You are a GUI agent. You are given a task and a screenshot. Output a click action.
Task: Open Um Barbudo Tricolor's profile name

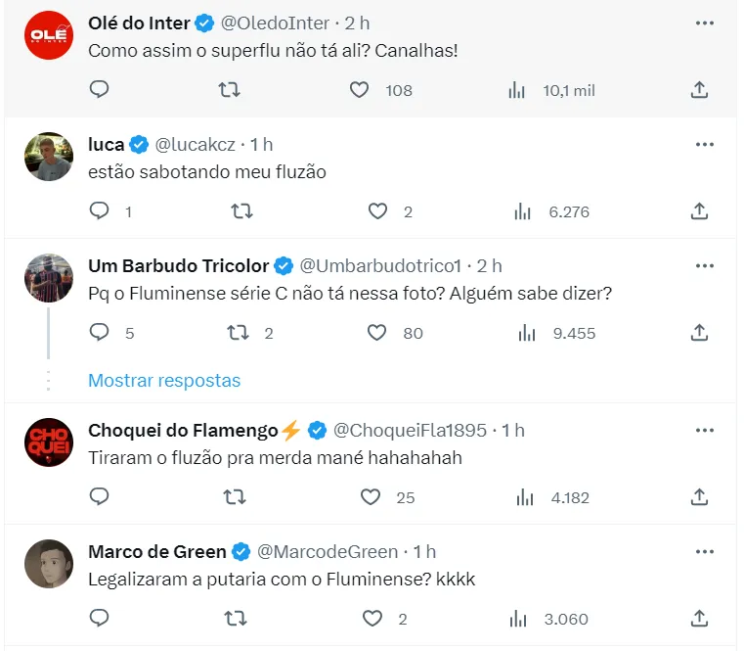(178, 265)
